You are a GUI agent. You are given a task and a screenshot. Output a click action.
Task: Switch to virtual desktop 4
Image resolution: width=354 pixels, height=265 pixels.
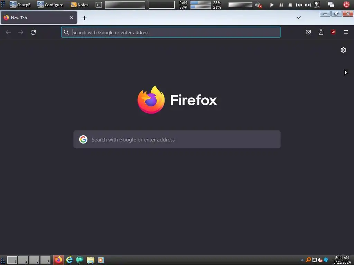click(45, 260)
